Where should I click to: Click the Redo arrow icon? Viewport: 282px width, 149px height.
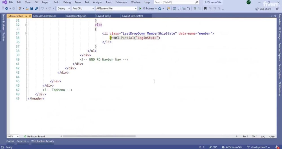(50, 8)
